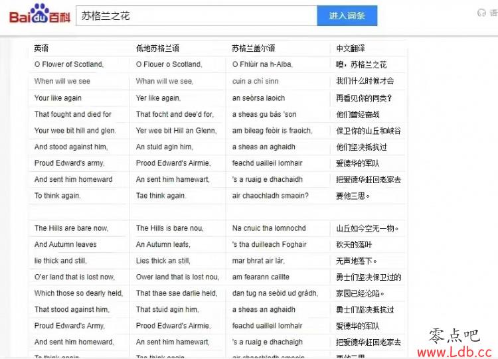
Task: Click the cell 'a sheas gu bàs 'son'
Action: pyautogui.click(x=264, y=114)
